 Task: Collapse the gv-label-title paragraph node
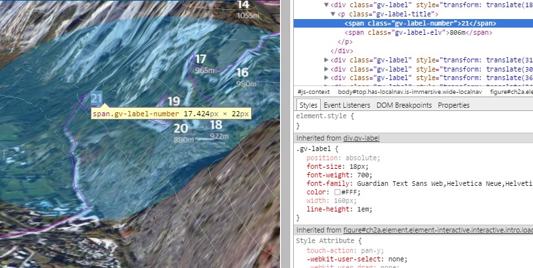pos(333,14)
